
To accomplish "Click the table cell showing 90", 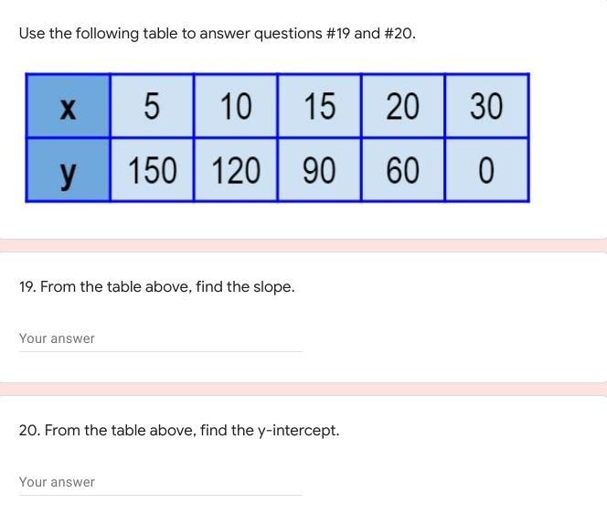I will 319,170.
